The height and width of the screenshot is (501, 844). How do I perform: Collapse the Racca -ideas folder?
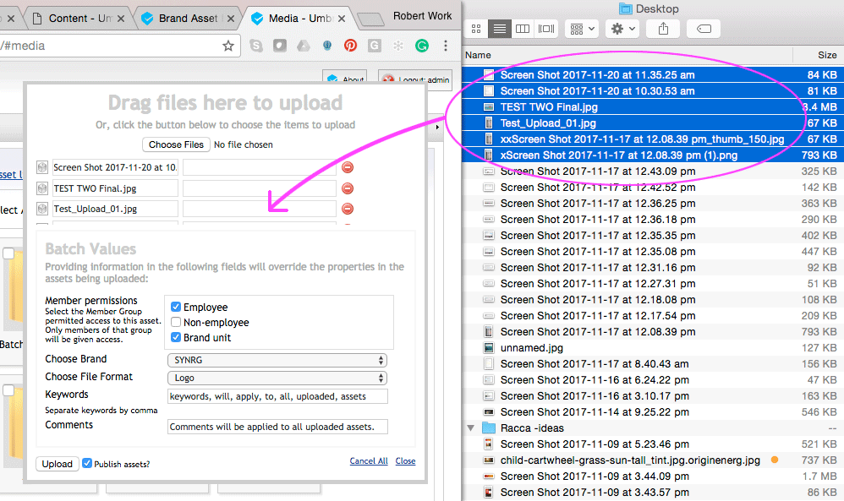click(x=471, y=428)
